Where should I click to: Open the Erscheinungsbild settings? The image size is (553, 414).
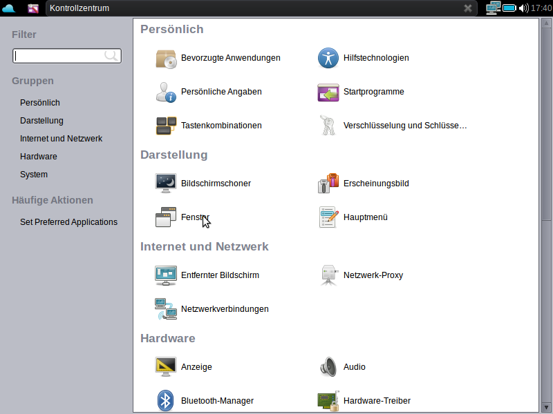(x=377, y=184)
